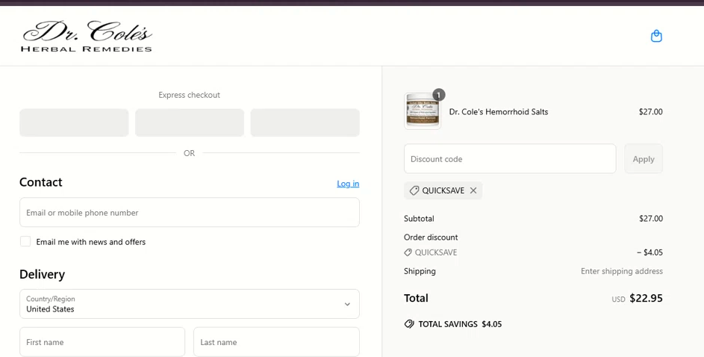Select the first express checkout button
Viewport: 704px width, 357px height.
point(74,122)
